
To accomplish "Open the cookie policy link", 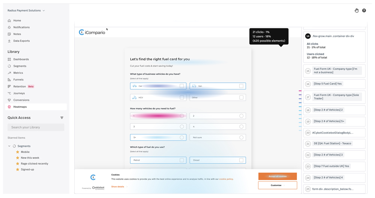I will (226, 179).
